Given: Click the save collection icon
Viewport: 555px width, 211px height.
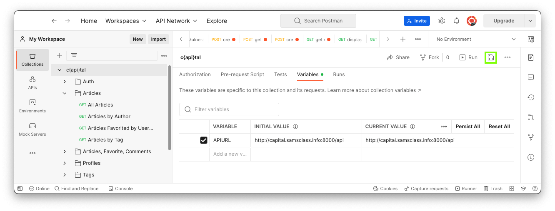Looking at the screenshot, I should (491, 57).
